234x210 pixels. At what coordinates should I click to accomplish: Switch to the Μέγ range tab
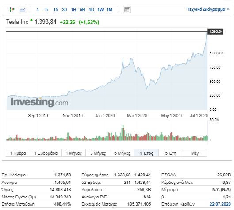pos(195,153)
